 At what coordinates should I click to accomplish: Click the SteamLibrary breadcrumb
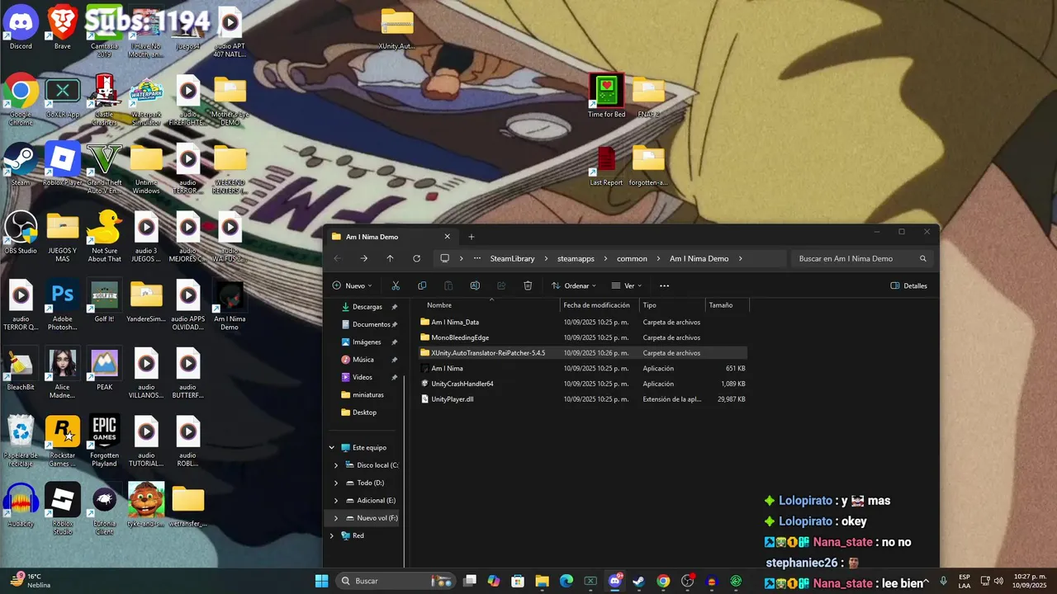512,258
